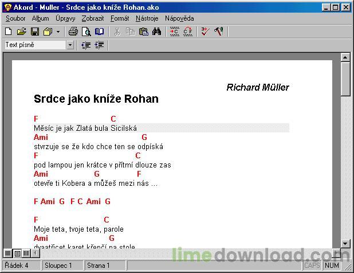Click the binoculars Find icon

[156, 32]
